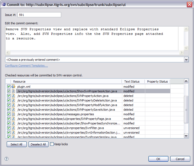Screen dimensions: 194x166
Task: Click the Eclipse icon in title bar
Action: pyautogui.click(x=4, y=5)
